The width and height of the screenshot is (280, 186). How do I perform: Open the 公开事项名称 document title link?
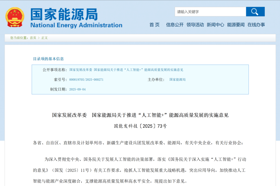[126, 69]
